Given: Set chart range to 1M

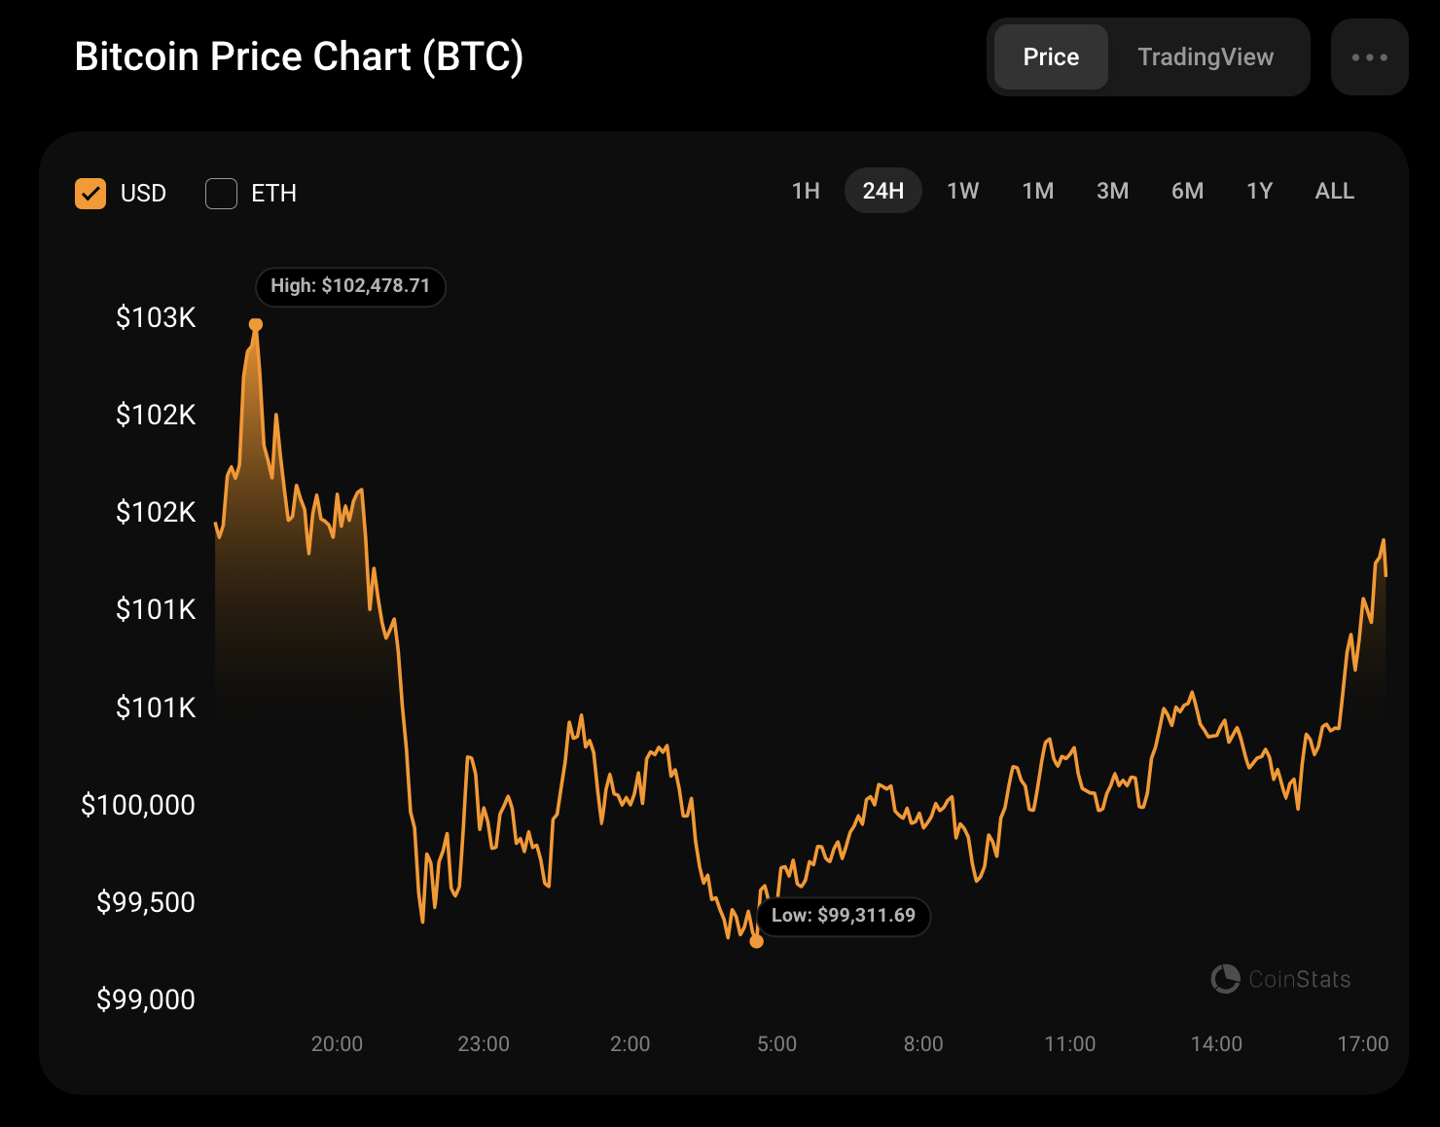Looking at the screenshot, I should point(1037,191).
